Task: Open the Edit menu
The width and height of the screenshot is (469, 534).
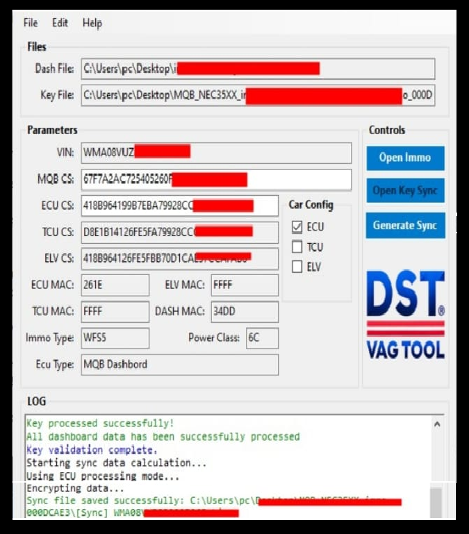Action: 60,23
